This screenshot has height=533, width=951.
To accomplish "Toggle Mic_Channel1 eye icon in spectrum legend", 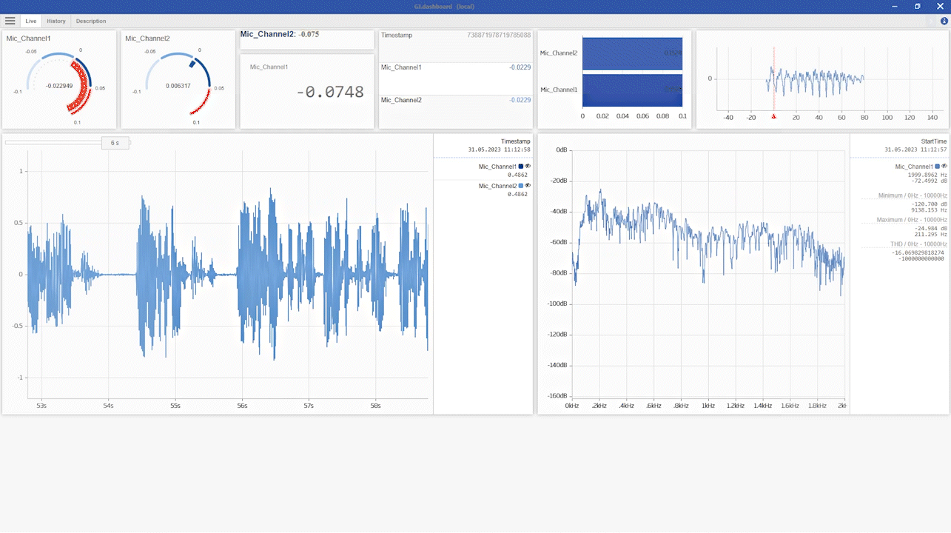I will (x=944, y=167).
